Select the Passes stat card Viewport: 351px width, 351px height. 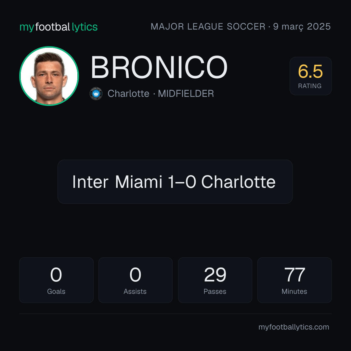tap(215, 280)
